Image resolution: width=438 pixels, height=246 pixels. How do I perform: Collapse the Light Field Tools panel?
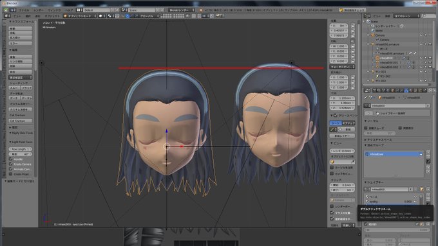pos(21,142)
